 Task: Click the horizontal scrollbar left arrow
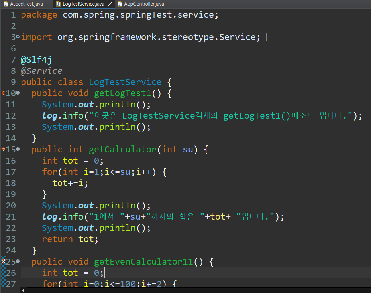pos(23,290)
